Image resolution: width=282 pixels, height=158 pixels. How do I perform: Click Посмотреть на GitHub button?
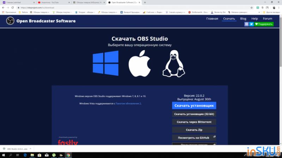click(194, 138)
